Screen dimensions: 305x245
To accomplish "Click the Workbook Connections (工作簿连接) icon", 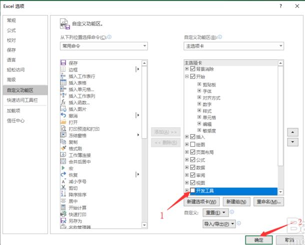I will (x=63, y=155).
